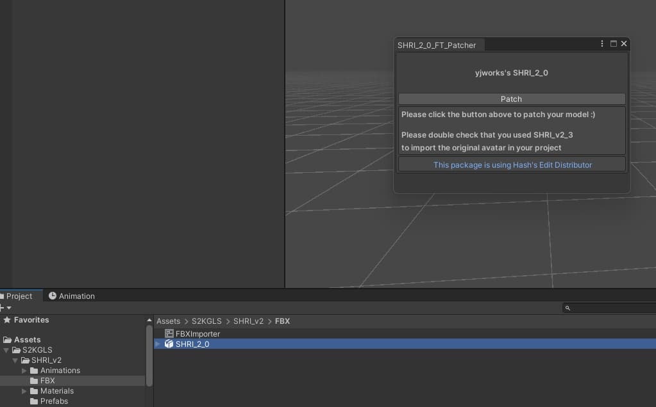Screen dimensions: 656x407
Task: Select the FBXImporter script asset
Action: point(192,333)
